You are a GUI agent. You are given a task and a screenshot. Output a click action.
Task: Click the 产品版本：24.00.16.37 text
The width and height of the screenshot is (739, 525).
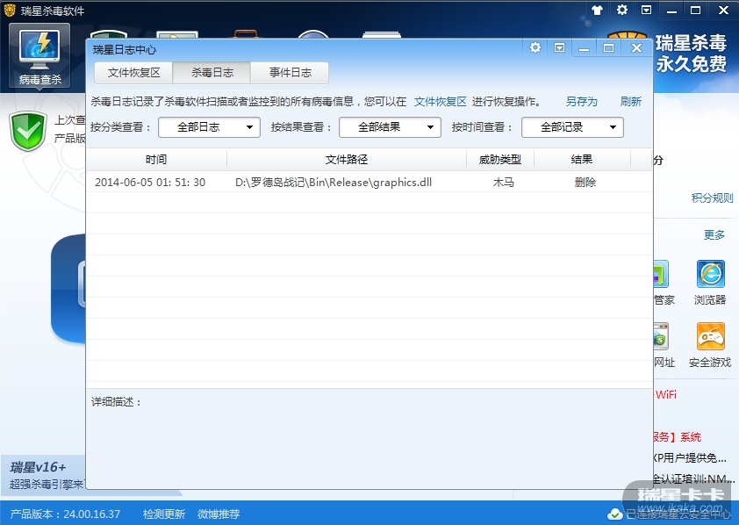(x=65, y=514)
